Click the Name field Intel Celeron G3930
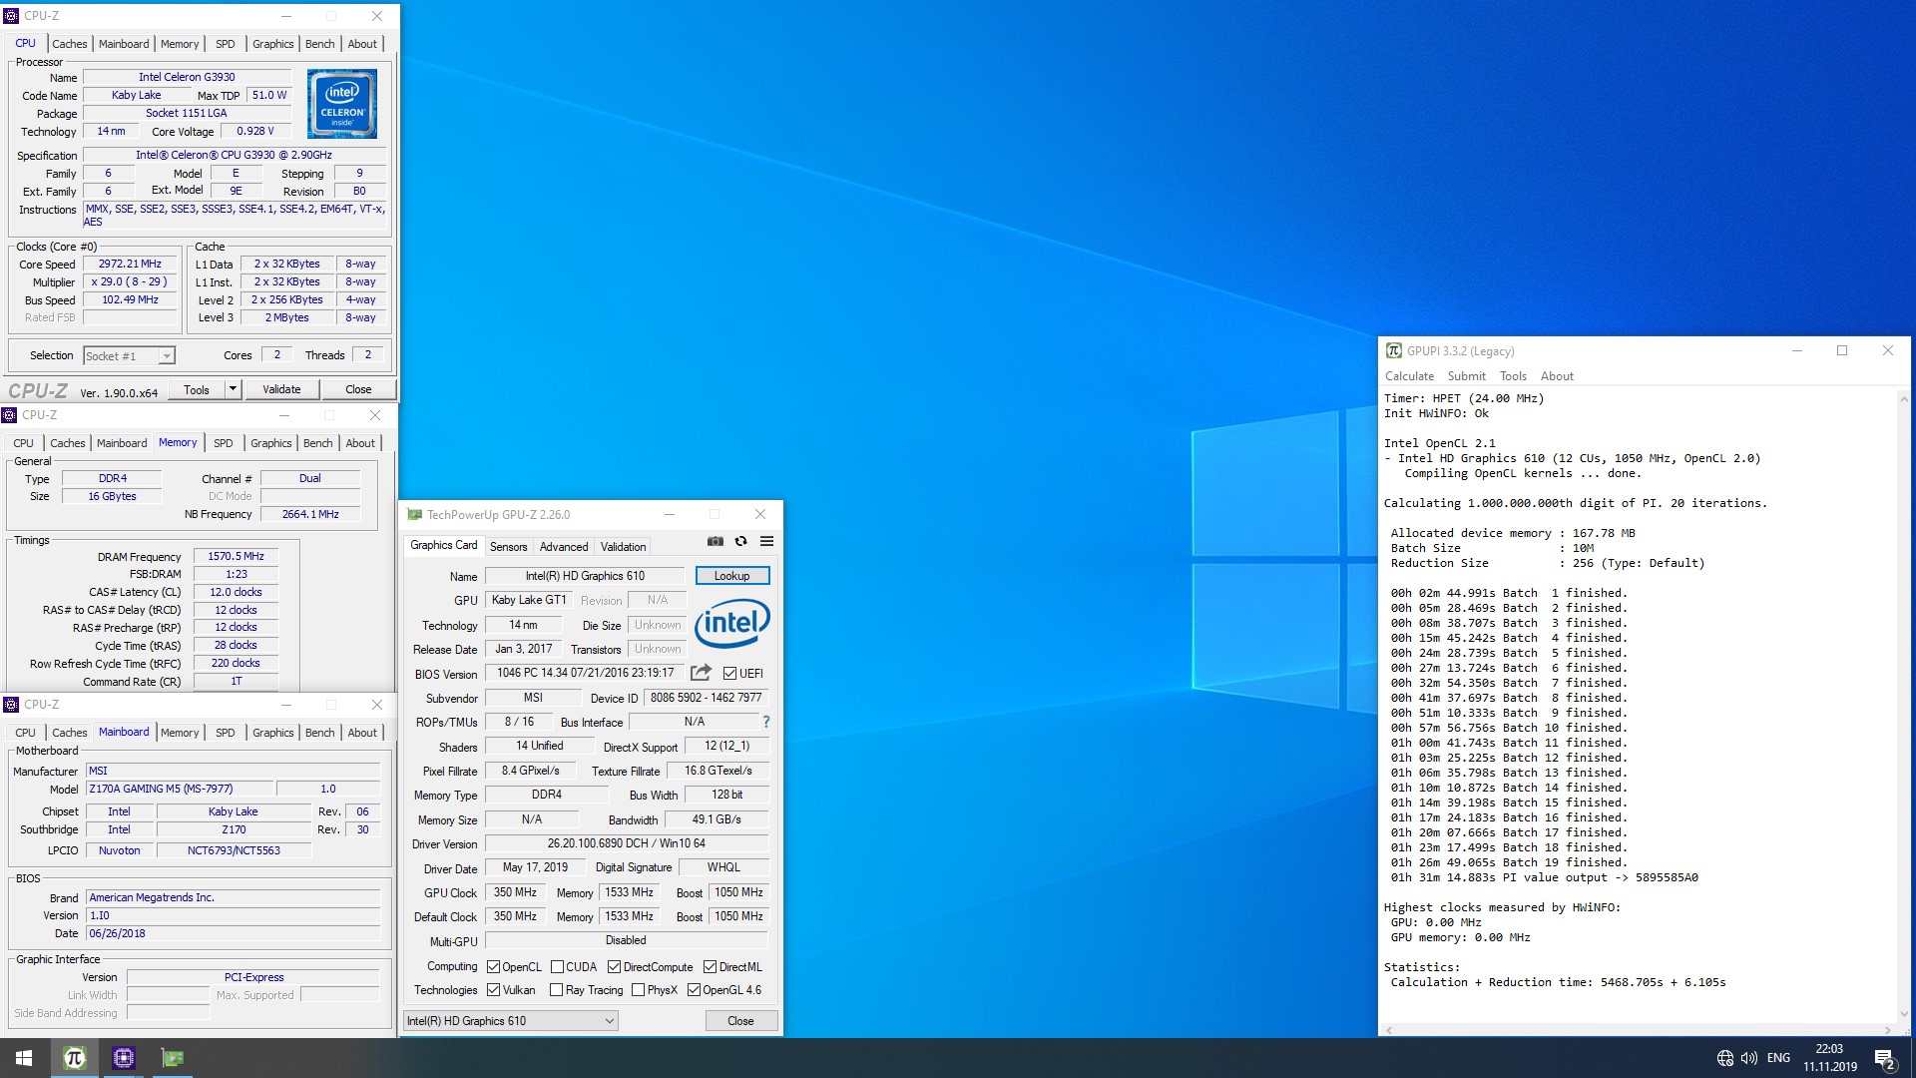This screenshot has height=1078, width=1916. click(187, 77)
